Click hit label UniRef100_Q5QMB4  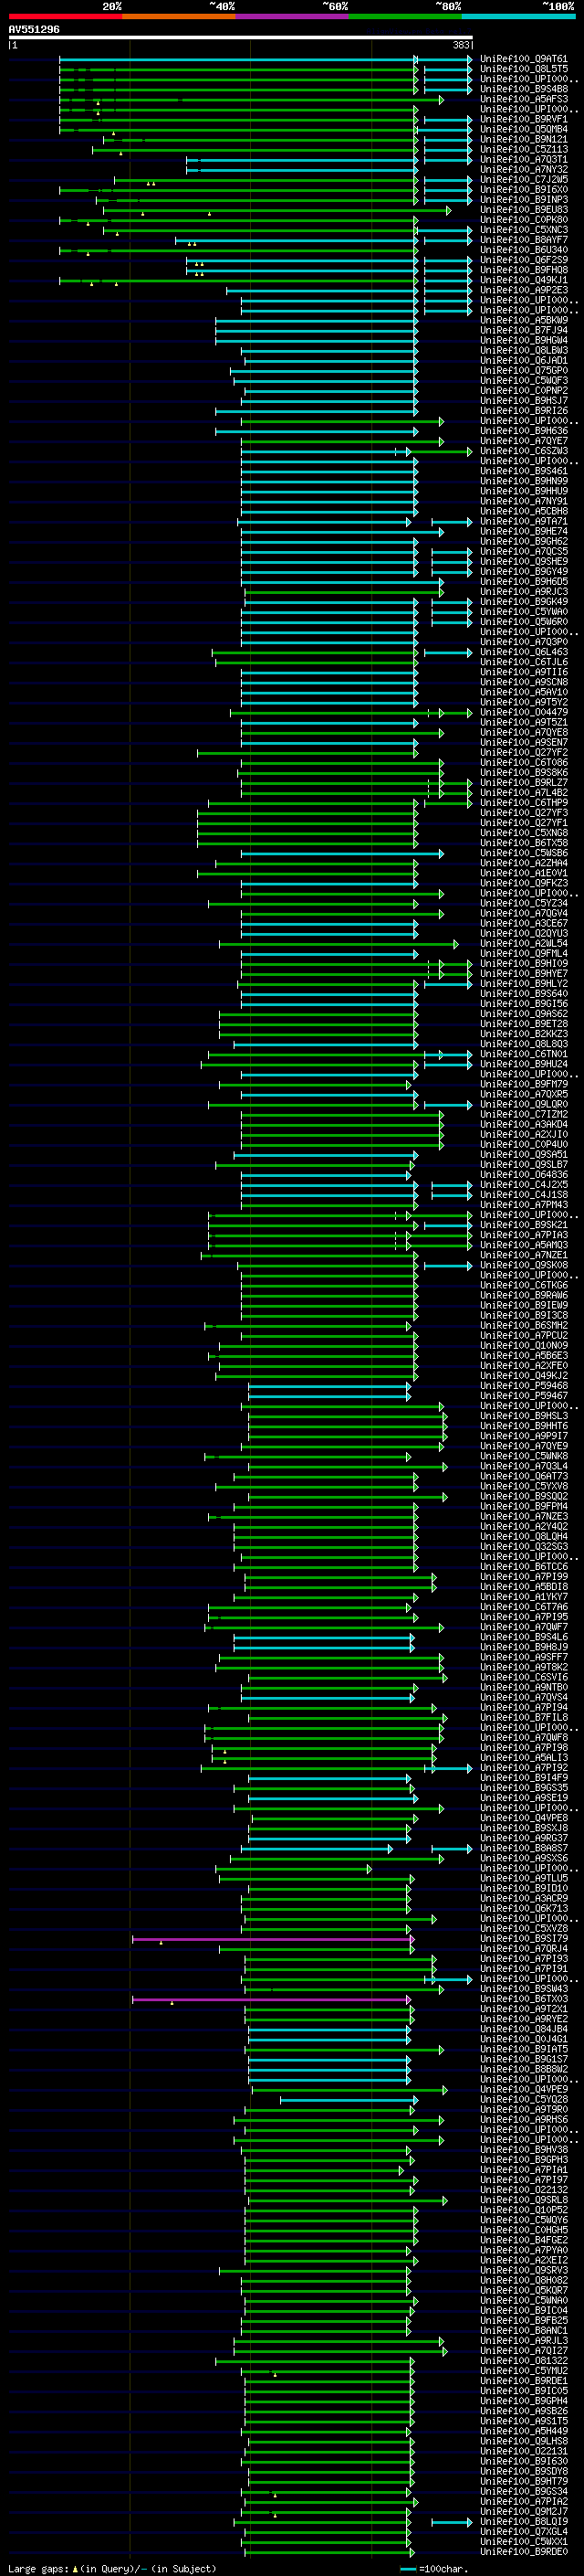pos(524,129)
